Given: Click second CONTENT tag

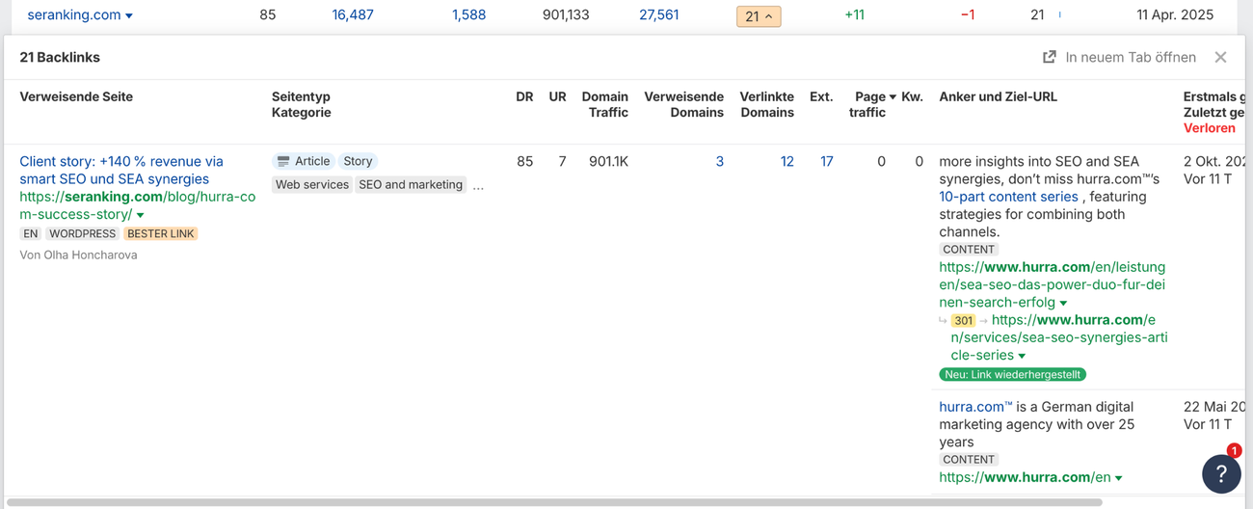Looking at the screenshot, I should tap(969, 460).
